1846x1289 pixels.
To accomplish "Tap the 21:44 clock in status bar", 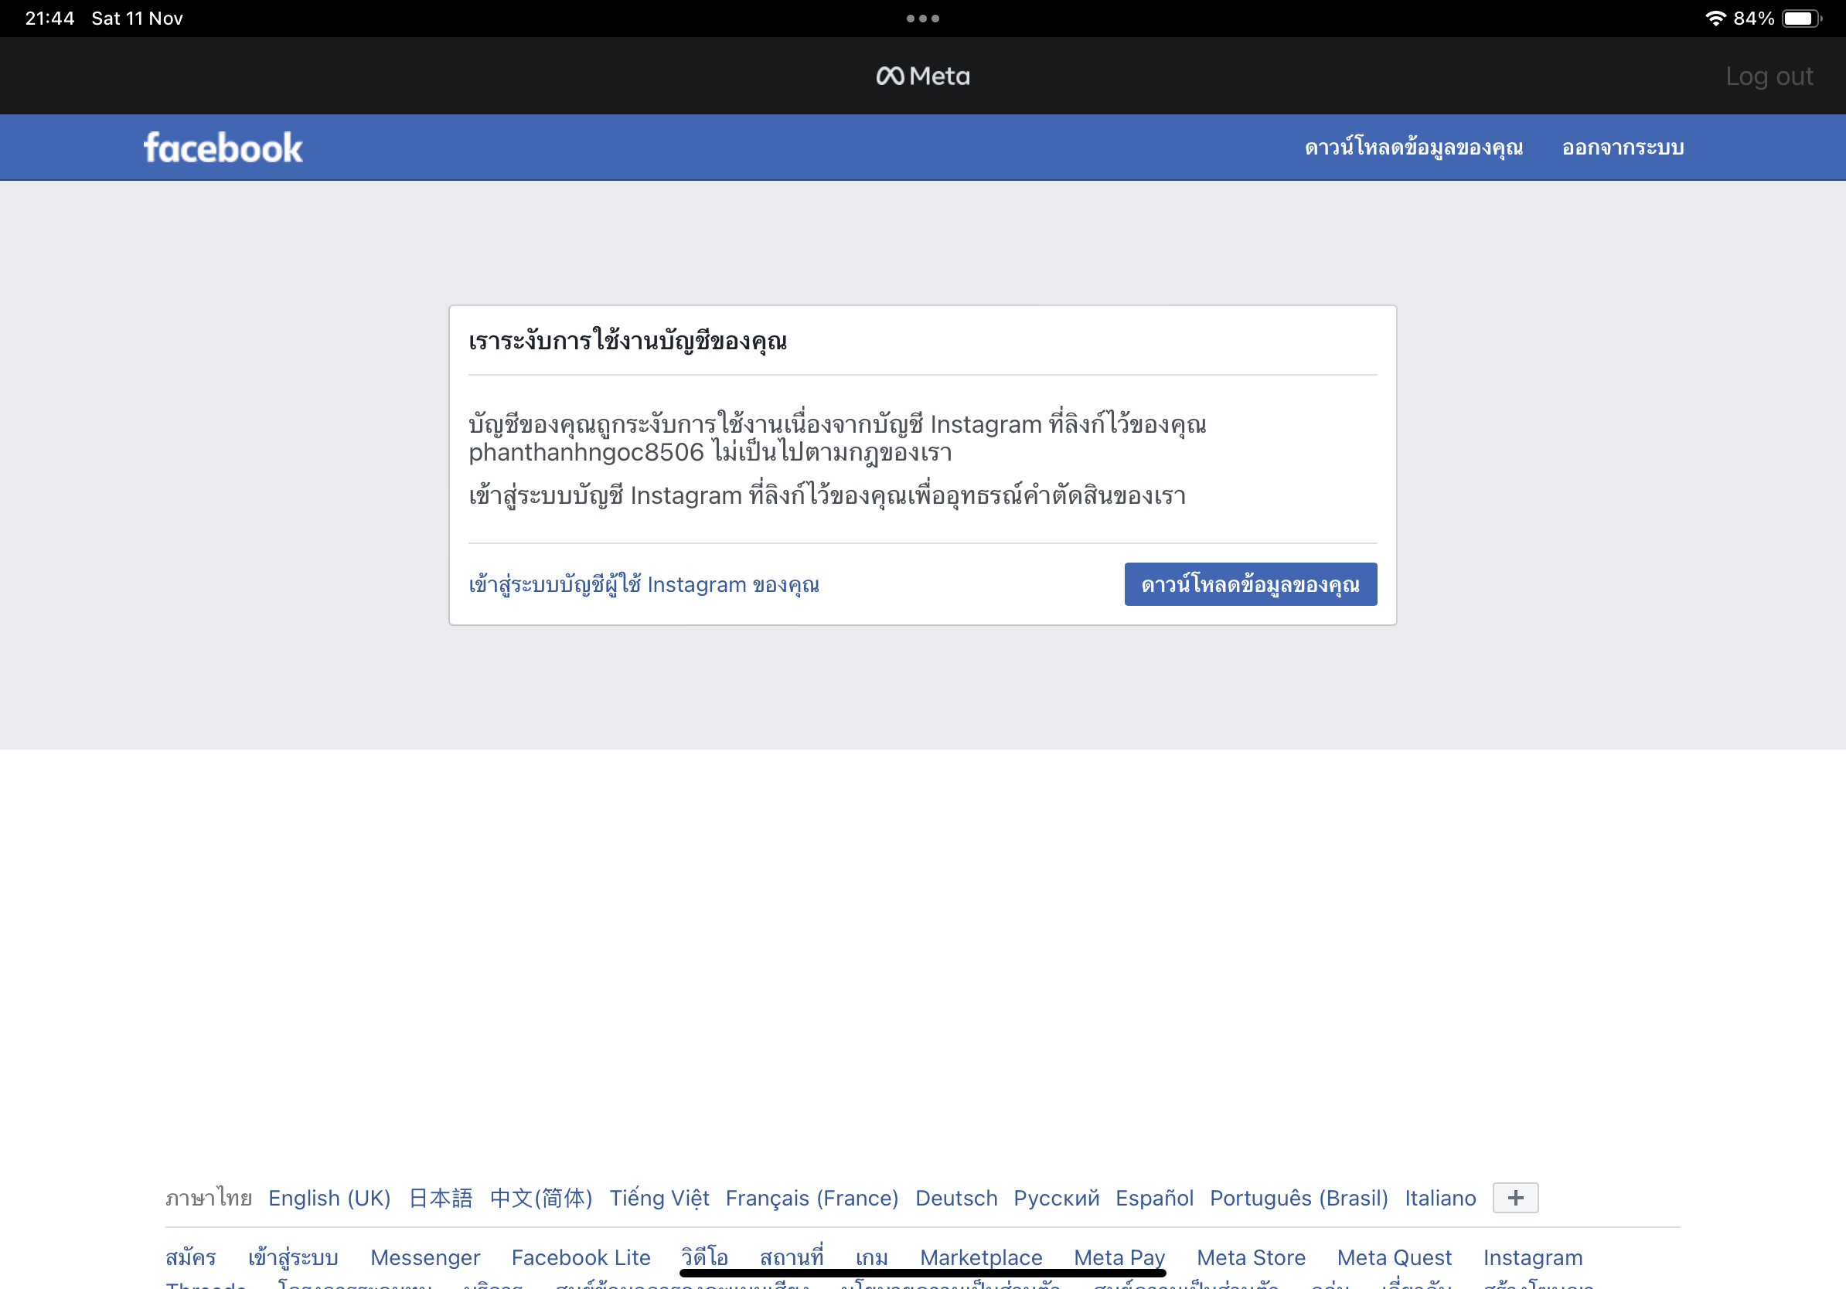I will click(x=49, y=19).
